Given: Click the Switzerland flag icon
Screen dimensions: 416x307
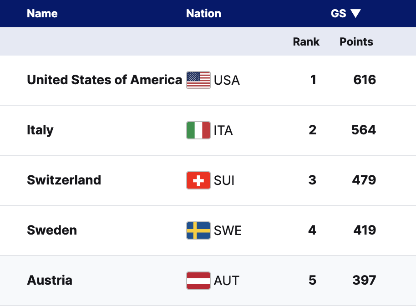Looking at the screenshot, I should pyautogui.click(x=198, y=180).
